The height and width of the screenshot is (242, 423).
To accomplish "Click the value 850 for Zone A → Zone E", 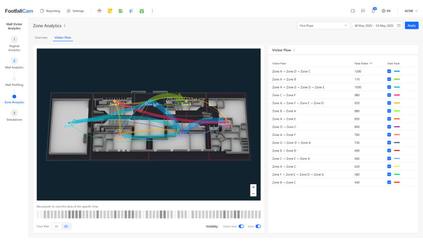I will tap(357, 119).
